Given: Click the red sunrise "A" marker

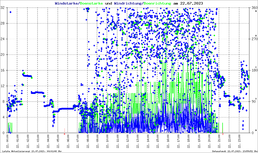Looking at the screenshot, I should [x=64, y=134].
